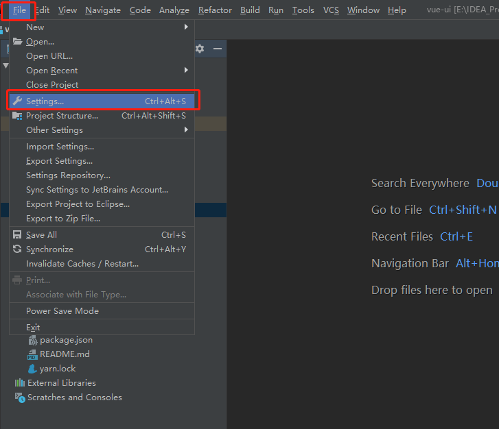
Task: Open the Help menu
Action: pos(397,10)
